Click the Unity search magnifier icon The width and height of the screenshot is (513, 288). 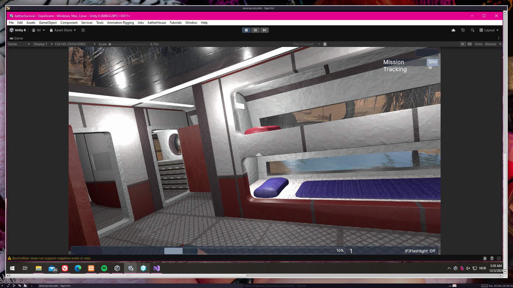(x=472, y=30)
